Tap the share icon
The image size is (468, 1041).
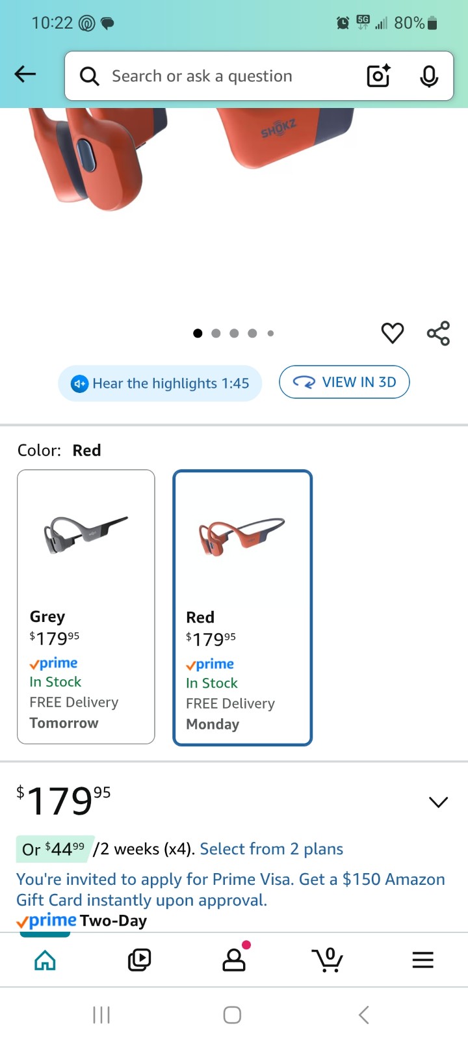(438, 333)
